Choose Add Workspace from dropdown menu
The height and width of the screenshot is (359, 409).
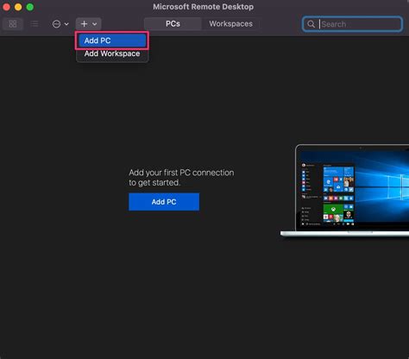point(112,54)
